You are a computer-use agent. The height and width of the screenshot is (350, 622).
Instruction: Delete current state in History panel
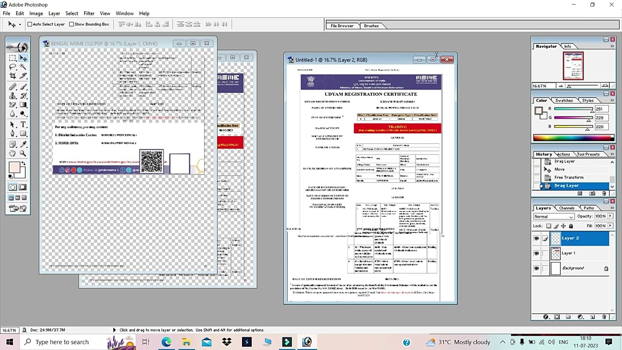coord(604,193)
